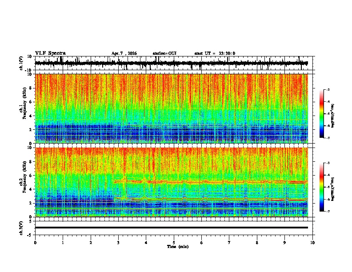Click the "ch.1(V)" waveform axis label
This screenshot has width=352, height=272.
pyautogui.click(x=21, y=63)
